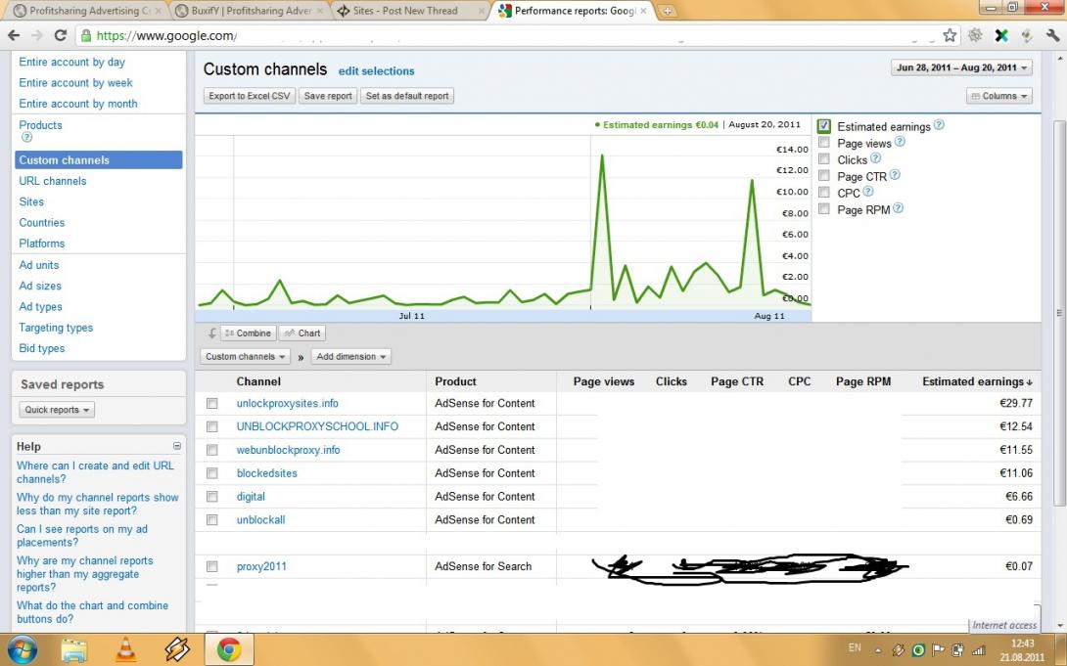Collapse the Help panel
Screen dimensions: 1067x666
tap(177, 446)
